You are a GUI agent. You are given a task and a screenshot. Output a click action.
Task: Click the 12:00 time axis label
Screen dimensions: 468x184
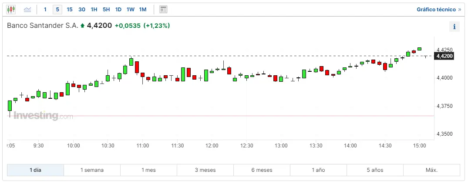pos(212,146)
